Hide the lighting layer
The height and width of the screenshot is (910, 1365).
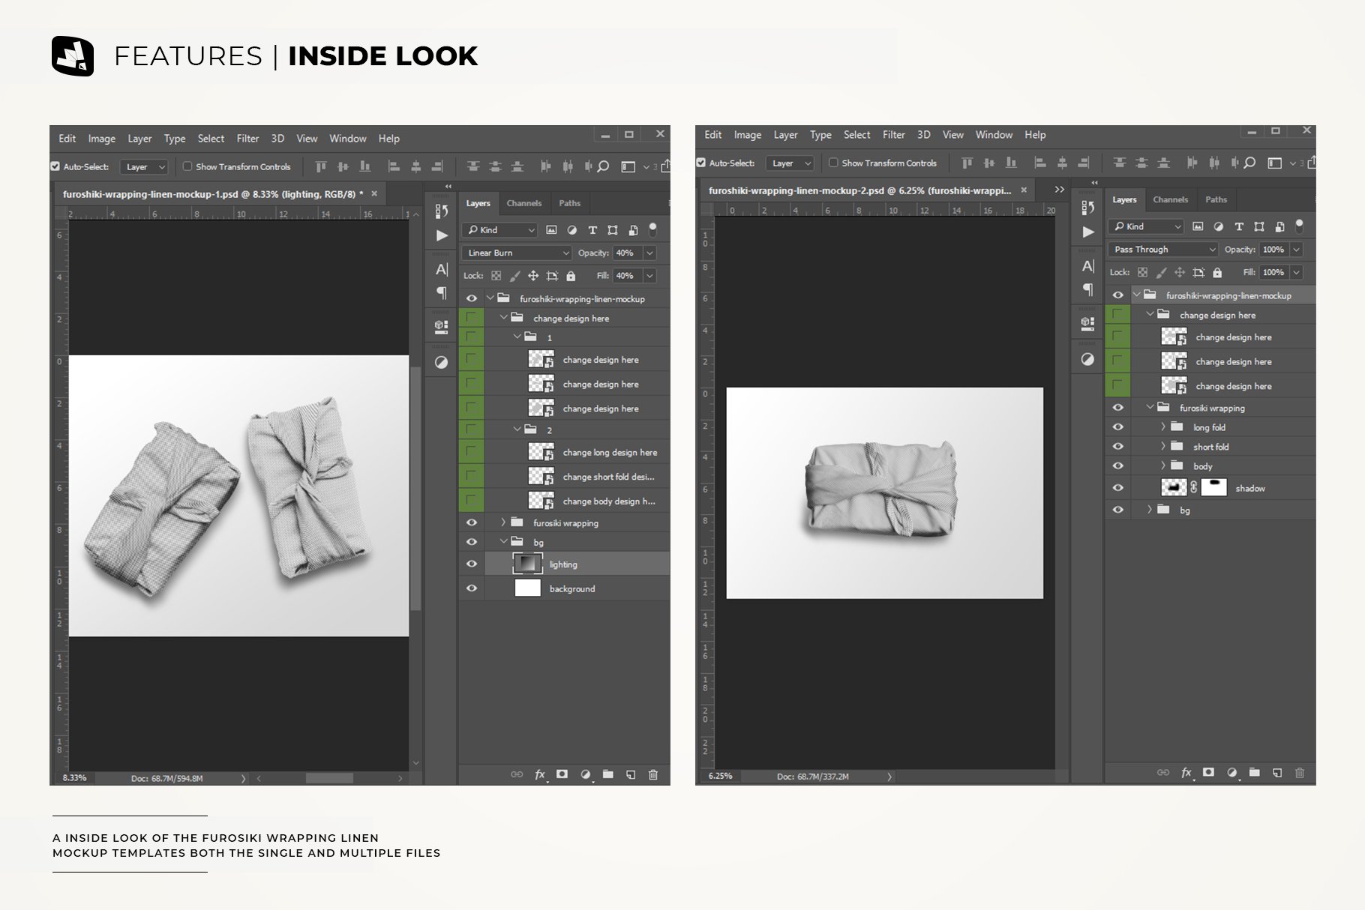[x=472, y=564]
